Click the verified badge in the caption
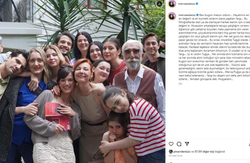 [x=197, y=15]
